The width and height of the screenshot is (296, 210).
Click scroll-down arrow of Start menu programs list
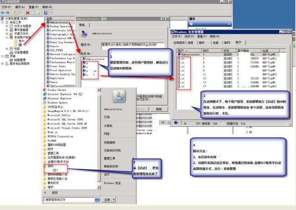(99, 187)
